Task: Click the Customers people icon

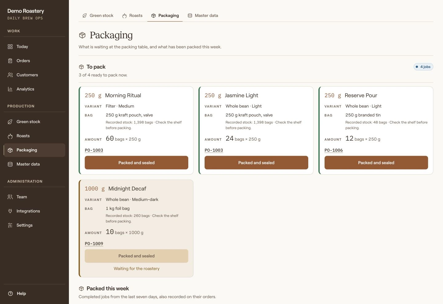Action: (x=10, y=75)
